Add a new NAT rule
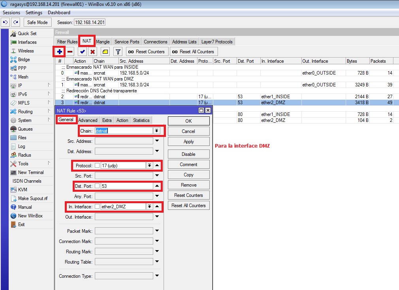This screenshot has width=399, height=290. pyautogui.click(x=59, y=51)
